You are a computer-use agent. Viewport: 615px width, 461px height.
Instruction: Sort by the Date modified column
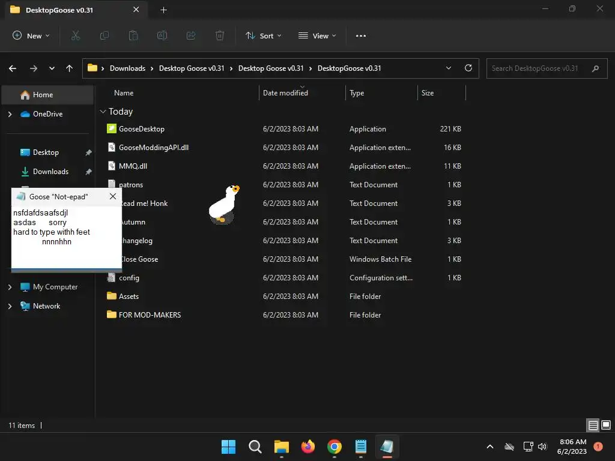tap(285, 93)
